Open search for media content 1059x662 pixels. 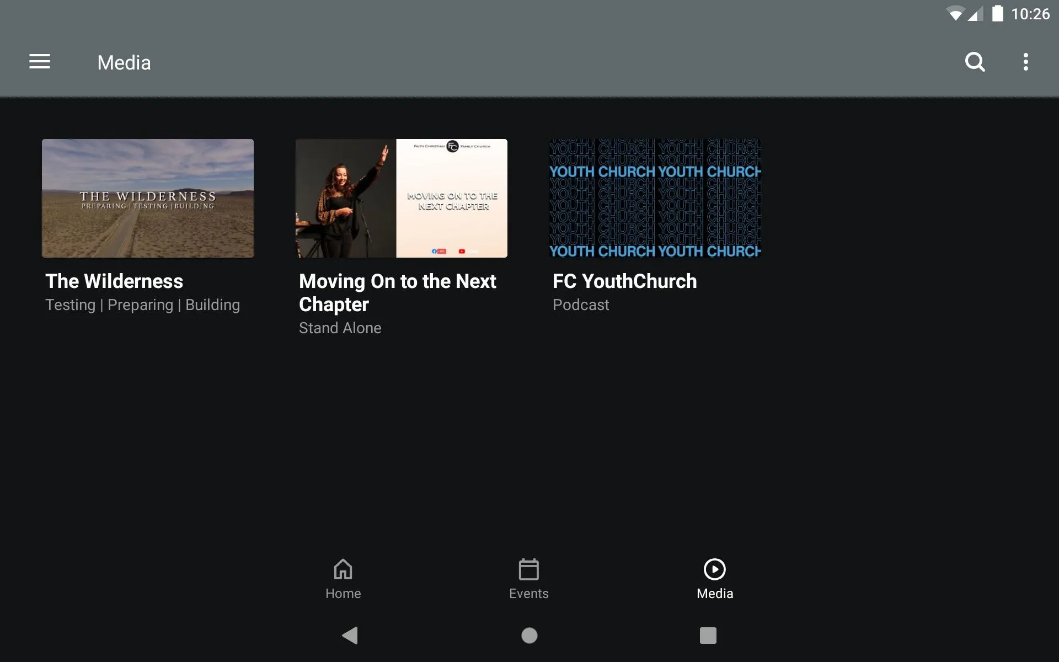(x=976, y=62)
